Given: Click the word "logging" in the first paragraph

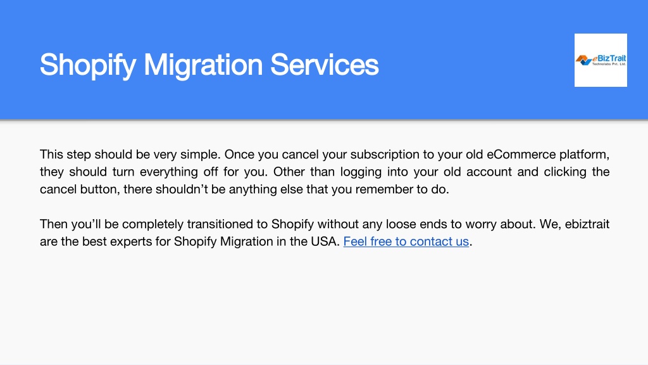Looking at the screenshot, I should [361, 172].
